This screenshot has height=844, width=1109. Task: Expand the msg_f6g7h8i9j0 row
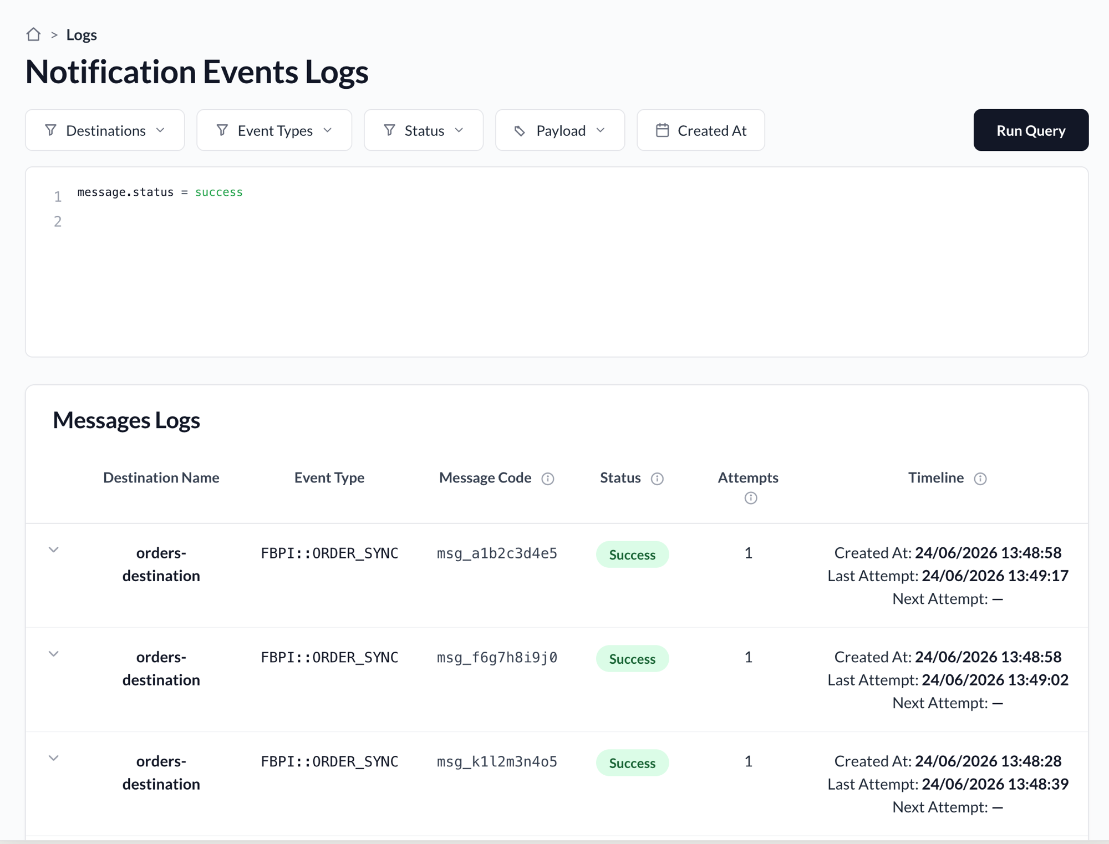click(54, 654)
